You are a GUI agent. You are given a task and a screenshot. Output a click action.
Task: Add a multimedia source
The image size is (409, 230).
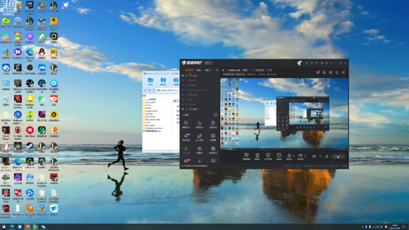[279, 156]
